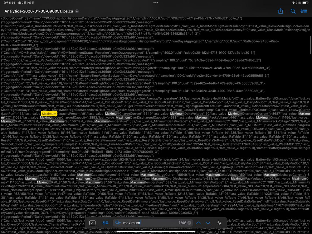Open the Analytics-2026-01-05-090051.ips.ca title menu
This screenshot has width=312, height=234.
[x=39, y=11]
